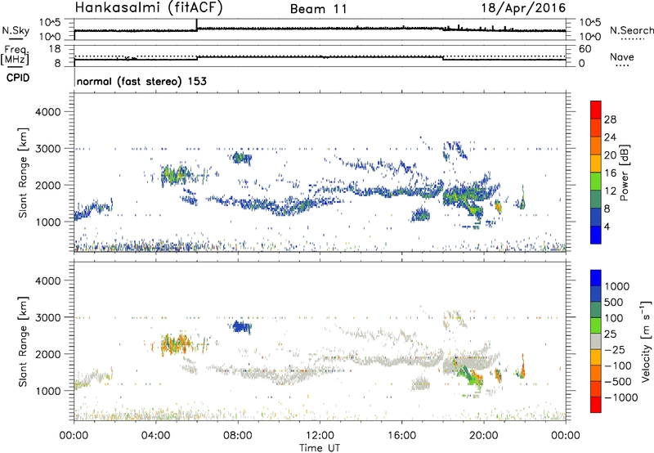The height and width of the screenshot is (453, 654).
Task: Click the 'Freq. [MHz]' label
Action: (x=16, y=56)
